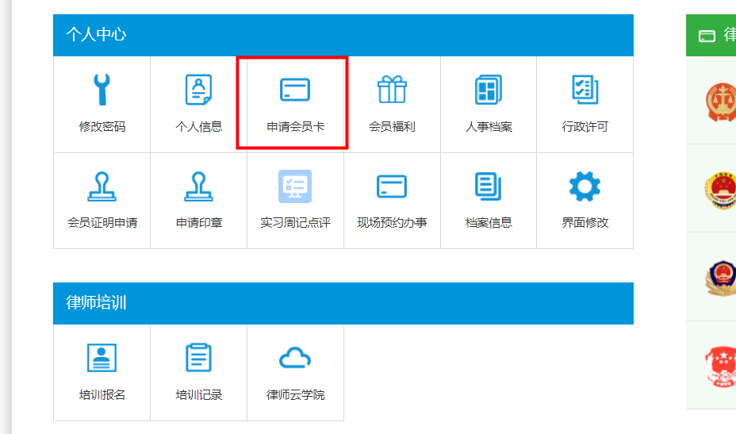Open the 实习周记点评 icon
This screenshot has width=736, height=434.
295,186
